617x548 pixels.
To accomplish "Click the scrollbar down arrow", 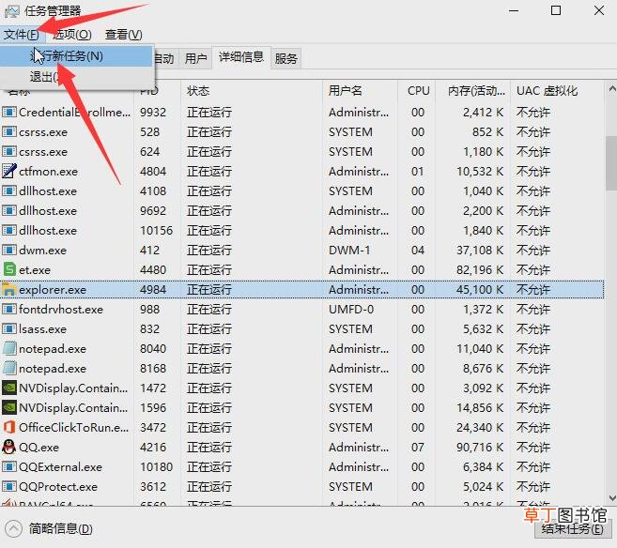I will 611,498.
